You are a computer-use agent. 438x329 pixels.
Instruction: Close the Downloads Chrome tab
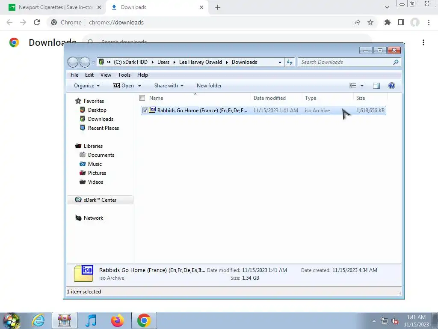coord(201,7)
